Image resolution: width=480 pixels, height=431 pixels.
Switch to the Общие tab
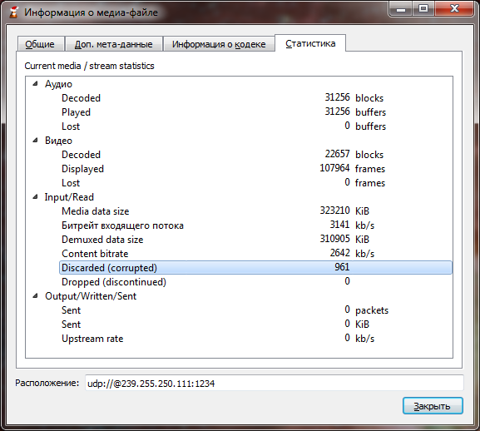[x=41, y=44]
